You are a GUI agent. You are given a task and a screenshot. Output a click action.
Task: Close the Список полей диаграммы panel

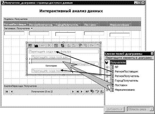[152, 54]
